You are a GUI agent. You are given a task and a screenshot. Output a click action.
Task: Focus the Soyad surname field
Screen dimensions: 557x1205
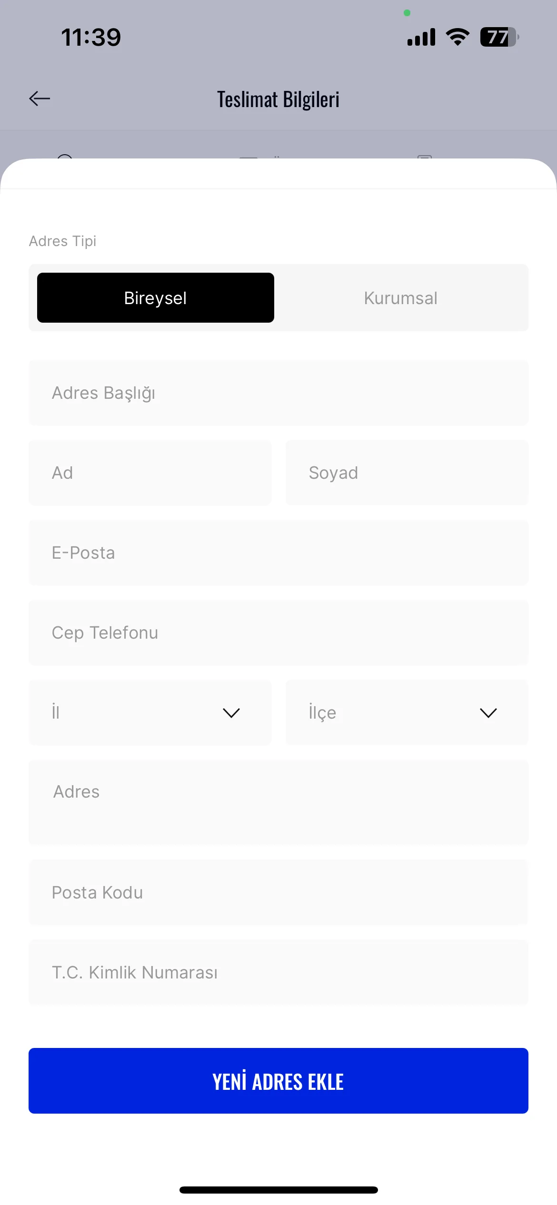pyautogui.click(x=407, y=473)
